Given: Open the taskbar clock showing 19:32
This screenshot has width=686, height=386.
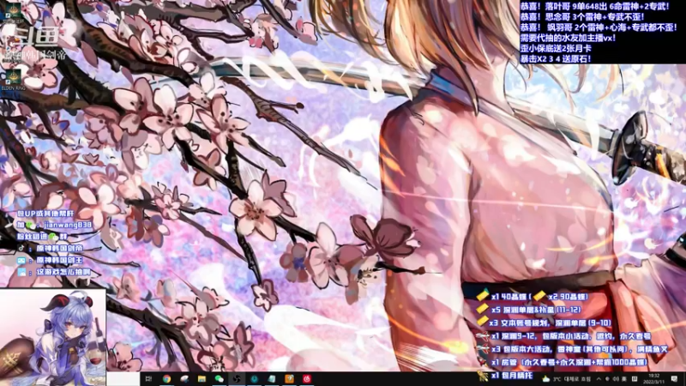Looking at the screenshot, I should (655, 379).
